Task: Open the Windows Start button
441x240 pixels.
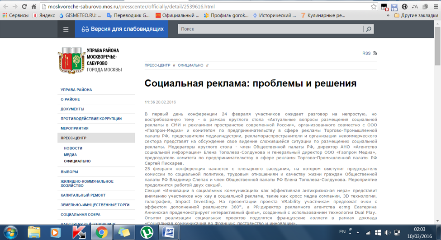Action: click(x=10, y=232)
